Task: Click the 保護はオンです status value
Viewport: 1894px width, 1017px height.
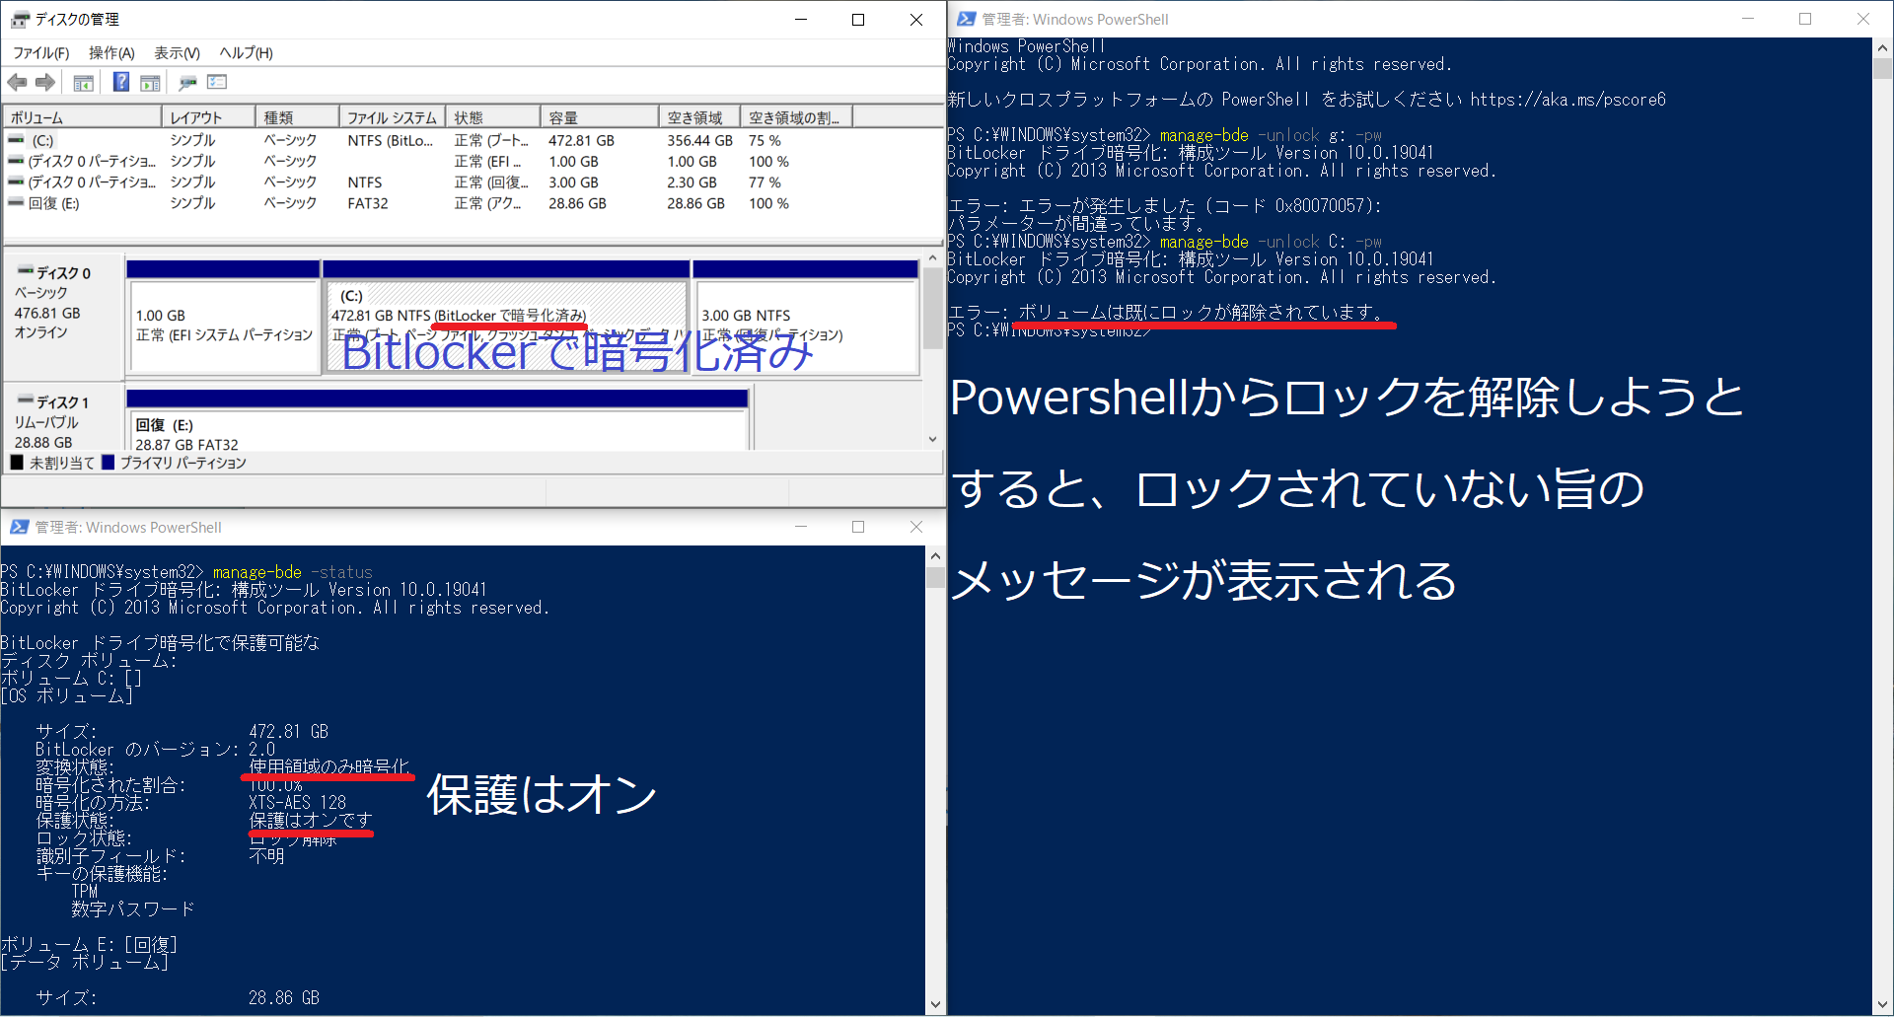Action: tap(311, 820)
